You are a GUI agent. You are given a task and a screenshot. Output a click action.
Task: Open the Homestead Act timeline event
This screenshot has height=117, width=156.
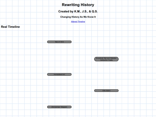[59, 74]
